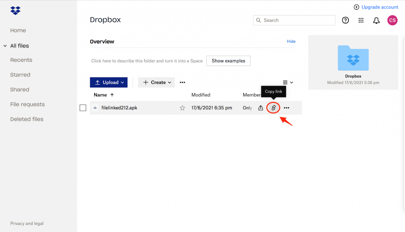The height and width of the screenshot is (232, 405).
Task: Open the filelinked212.apk file name
Action: click(x=119, y=108)
